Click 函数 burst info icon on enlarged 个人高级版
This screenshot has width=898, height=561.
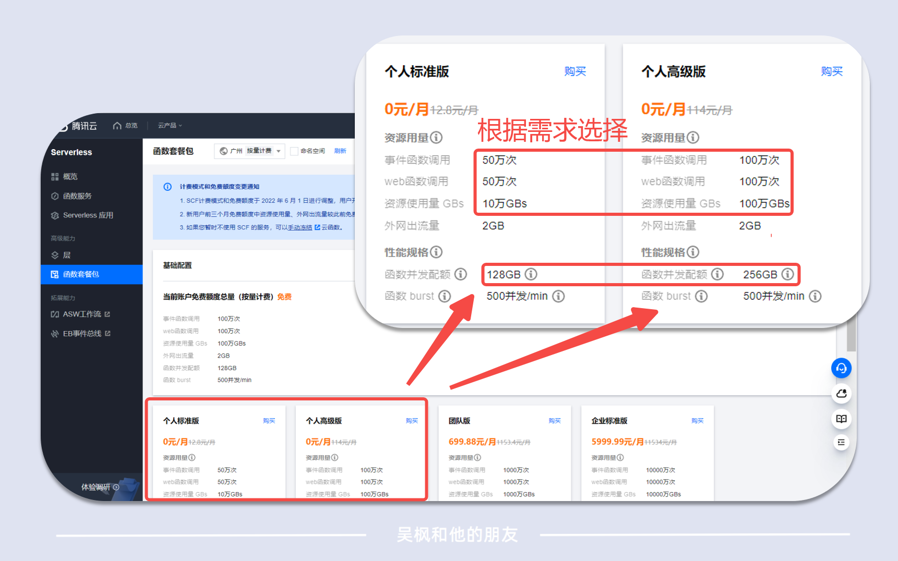(701, 296)
